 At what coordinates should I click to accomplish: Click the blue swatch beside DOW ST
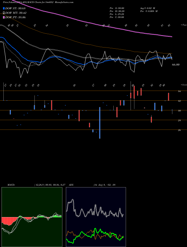tap(4, 8)
